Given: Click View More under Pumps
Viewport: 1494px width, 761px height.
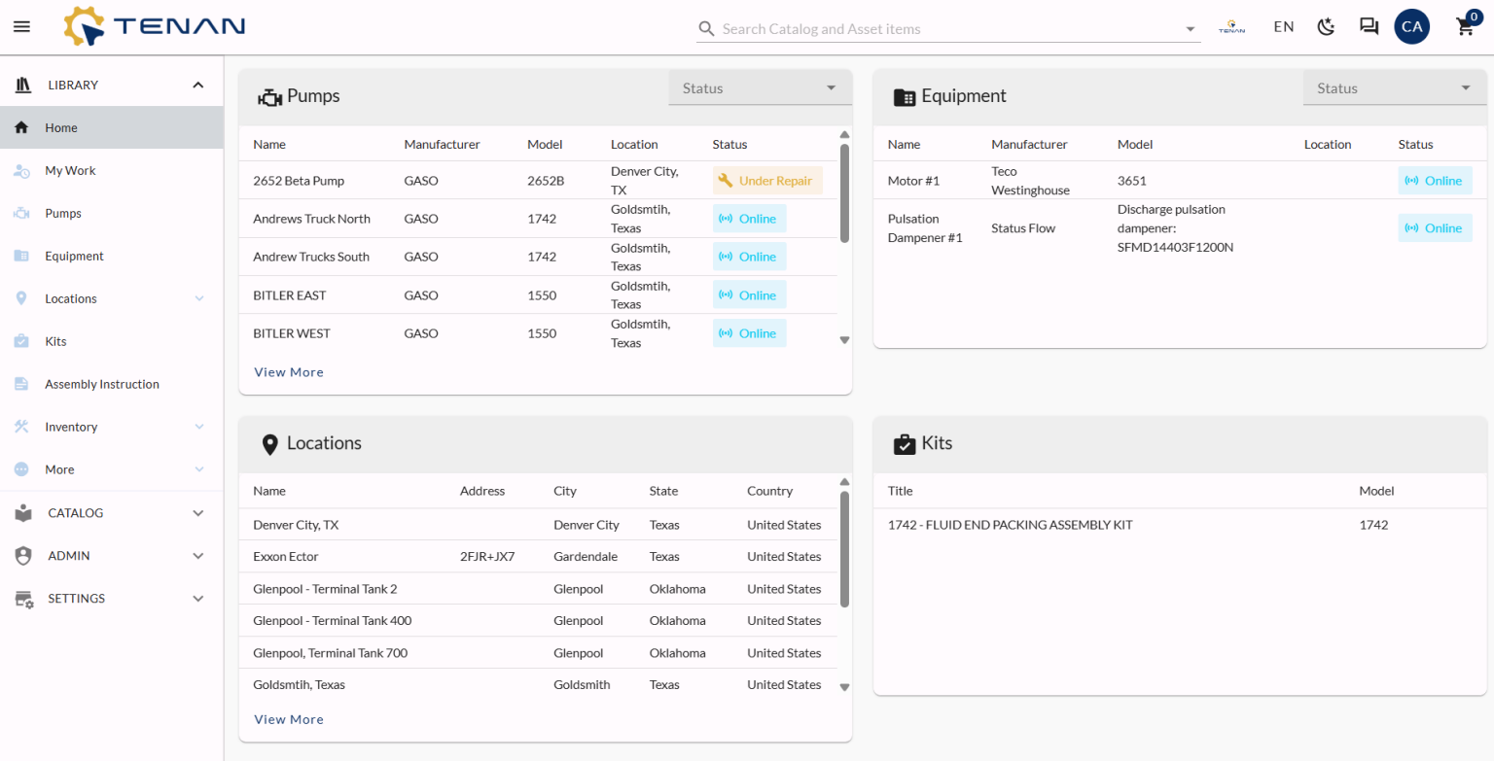Looking at the screenshot, I should (x=289, y=372).
